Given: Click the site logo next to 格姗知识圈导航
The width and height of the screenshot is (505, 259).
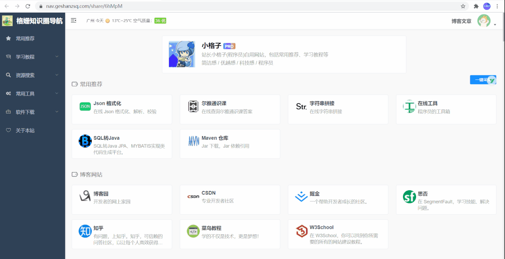Looking at the screenshot, I should [x=7, y=21].
